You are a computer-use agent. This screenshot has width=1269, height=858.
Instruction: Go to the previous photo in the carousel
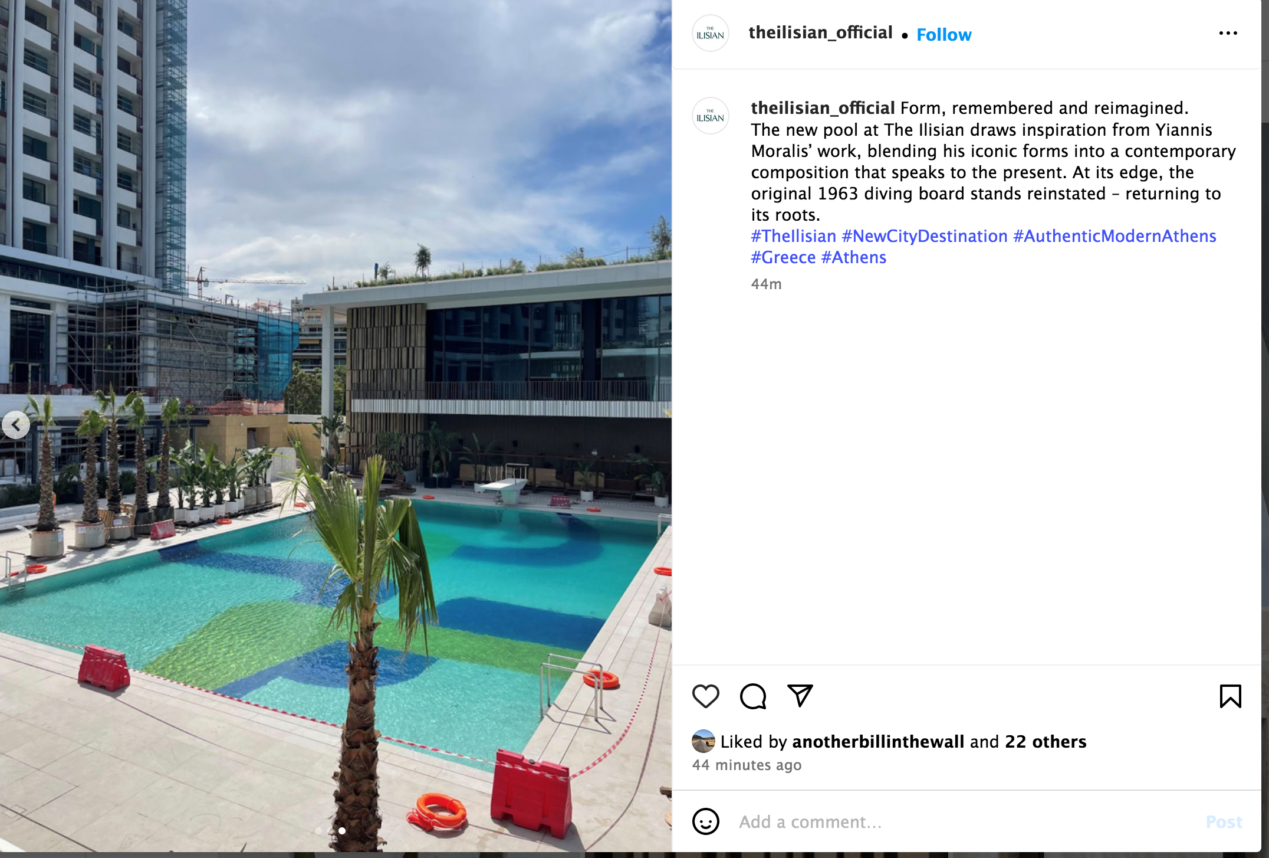[16, 425]
